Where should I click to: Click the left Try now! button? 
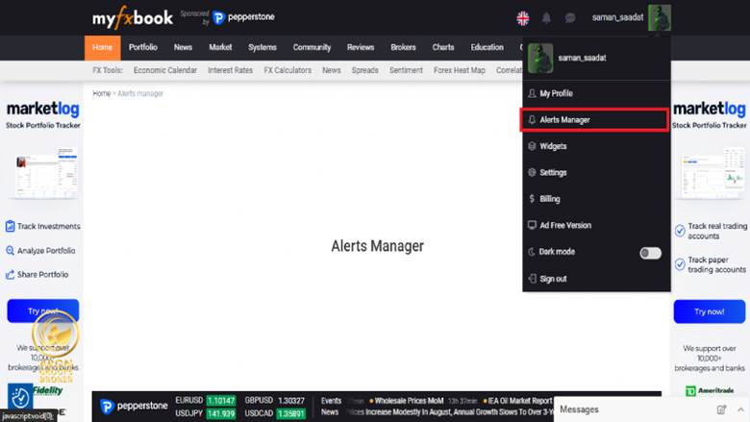pyautogui.click(x=42, y=311)
